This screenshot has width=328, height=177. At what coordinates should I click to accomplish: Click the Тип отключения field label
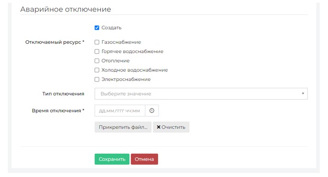(x=63, y=94)
